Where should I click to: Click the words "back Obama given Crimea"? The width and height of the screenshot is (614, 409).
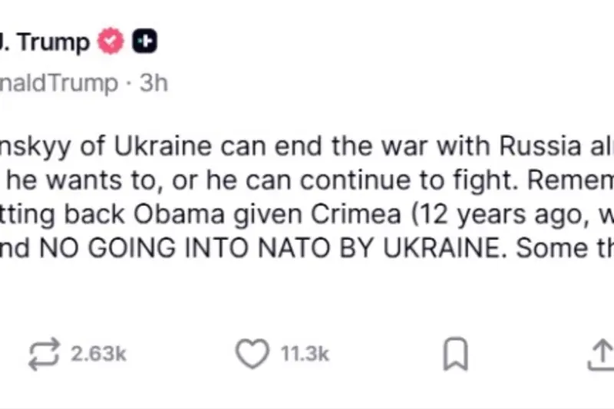pyautogui.click(x=233, y=215)
